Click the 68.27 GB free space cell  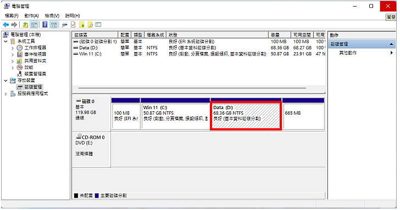coord(302,48)
